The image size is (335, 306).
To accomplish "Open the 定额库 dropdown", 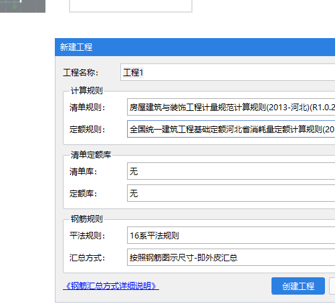I will pyautogui.click(x=231, y=193).
